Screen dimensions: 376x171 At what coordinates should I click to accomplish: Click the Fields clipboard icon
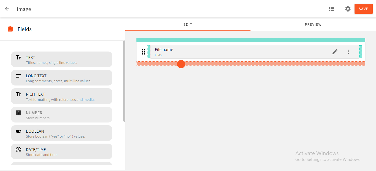10,29
